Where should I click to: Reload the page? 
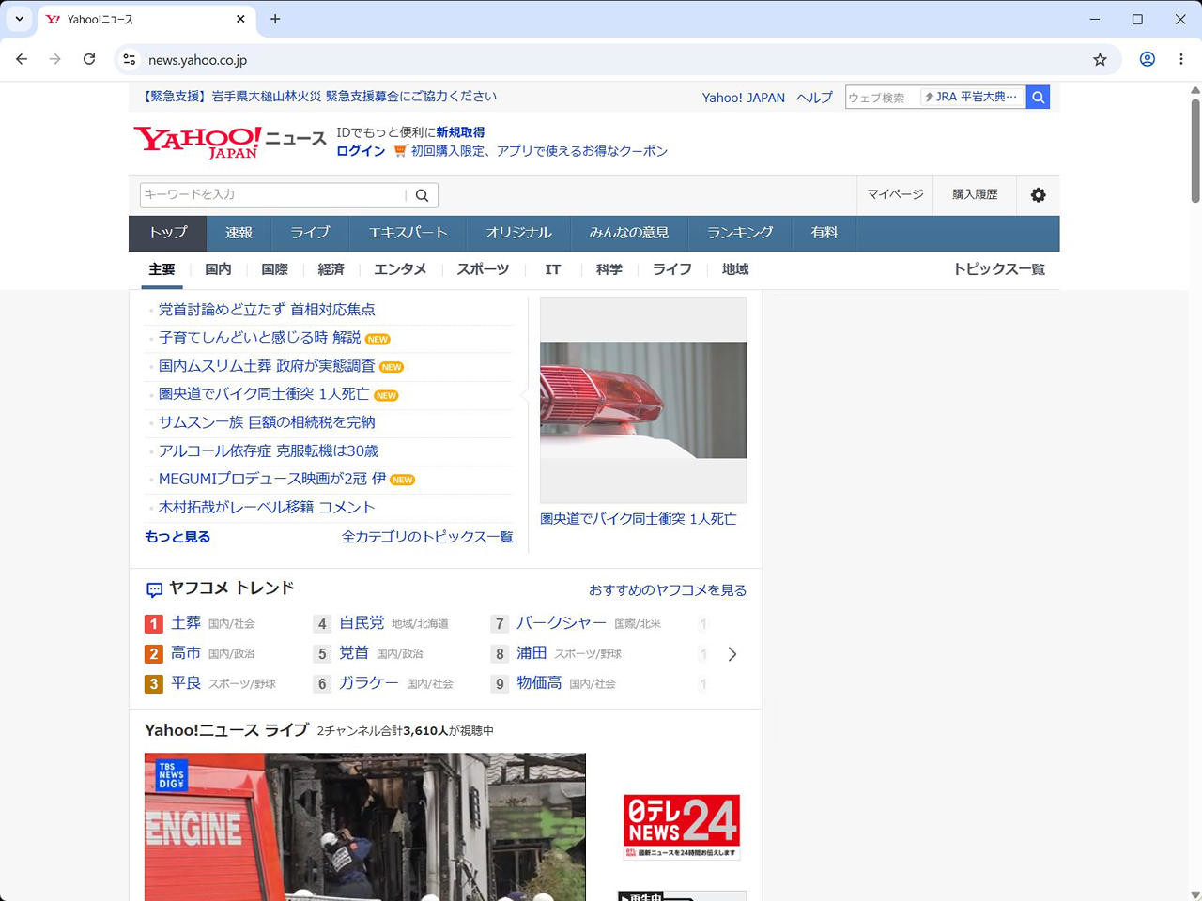89,59
